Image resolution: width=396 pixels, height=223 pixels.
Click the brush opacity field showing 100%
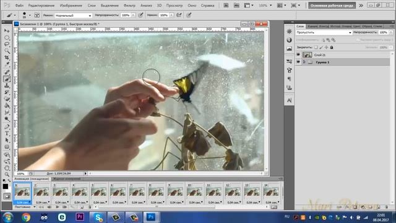(126, 15)
